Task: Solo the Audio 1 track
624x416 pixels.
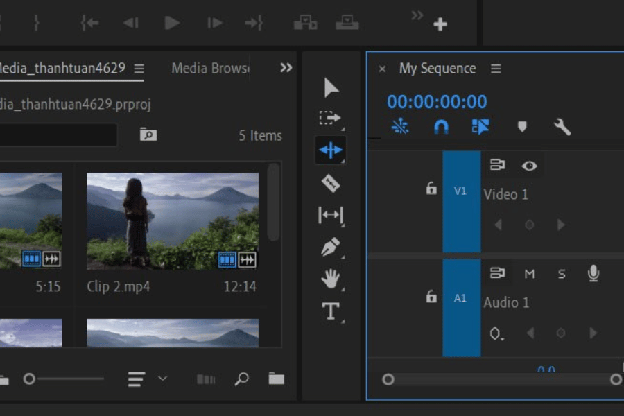Action: click(x=562, y=274)
